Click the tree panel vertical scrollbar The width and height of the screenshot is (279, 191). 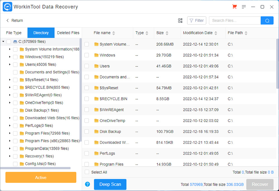pyautogui.click(x=81, y=90)
